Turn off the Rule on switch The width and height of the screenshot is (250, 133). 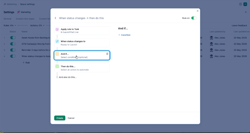(x=194, y=18)
